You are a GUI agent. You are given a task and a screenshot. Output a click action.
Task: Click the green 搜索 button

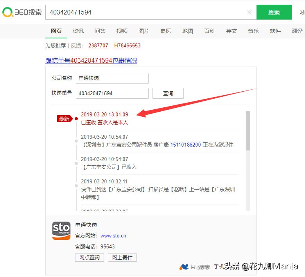[x=274, y=12]
